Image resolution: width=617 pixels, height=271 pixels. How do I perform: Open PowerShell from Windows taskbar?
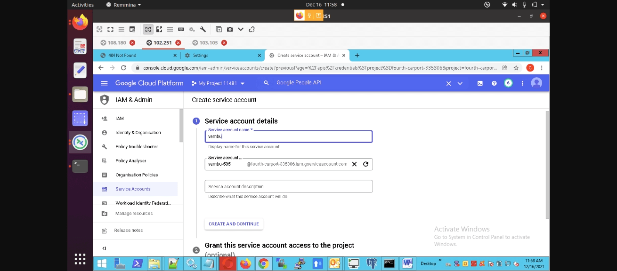click(137, 263)
